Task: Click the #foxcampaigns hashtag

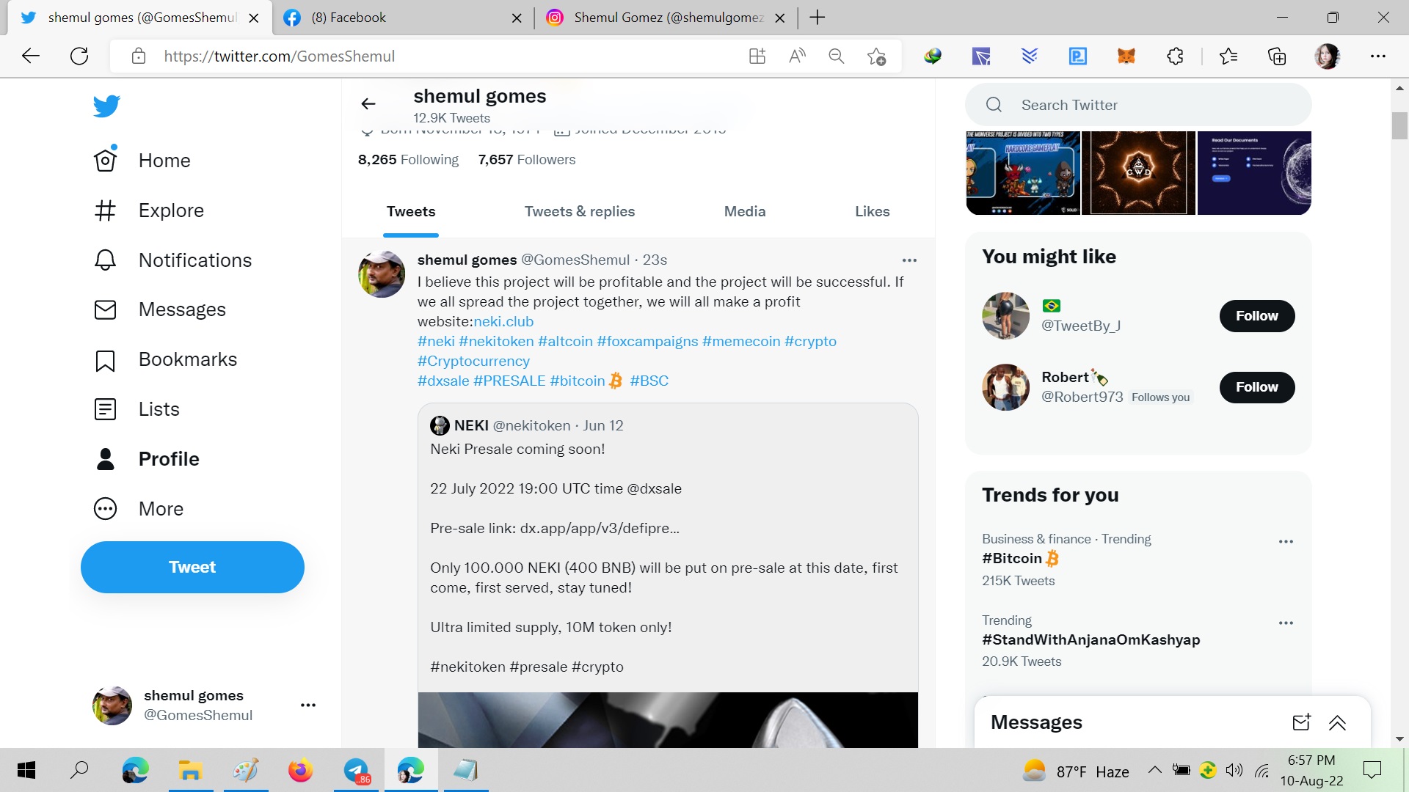Action: (x=647, y=342)
